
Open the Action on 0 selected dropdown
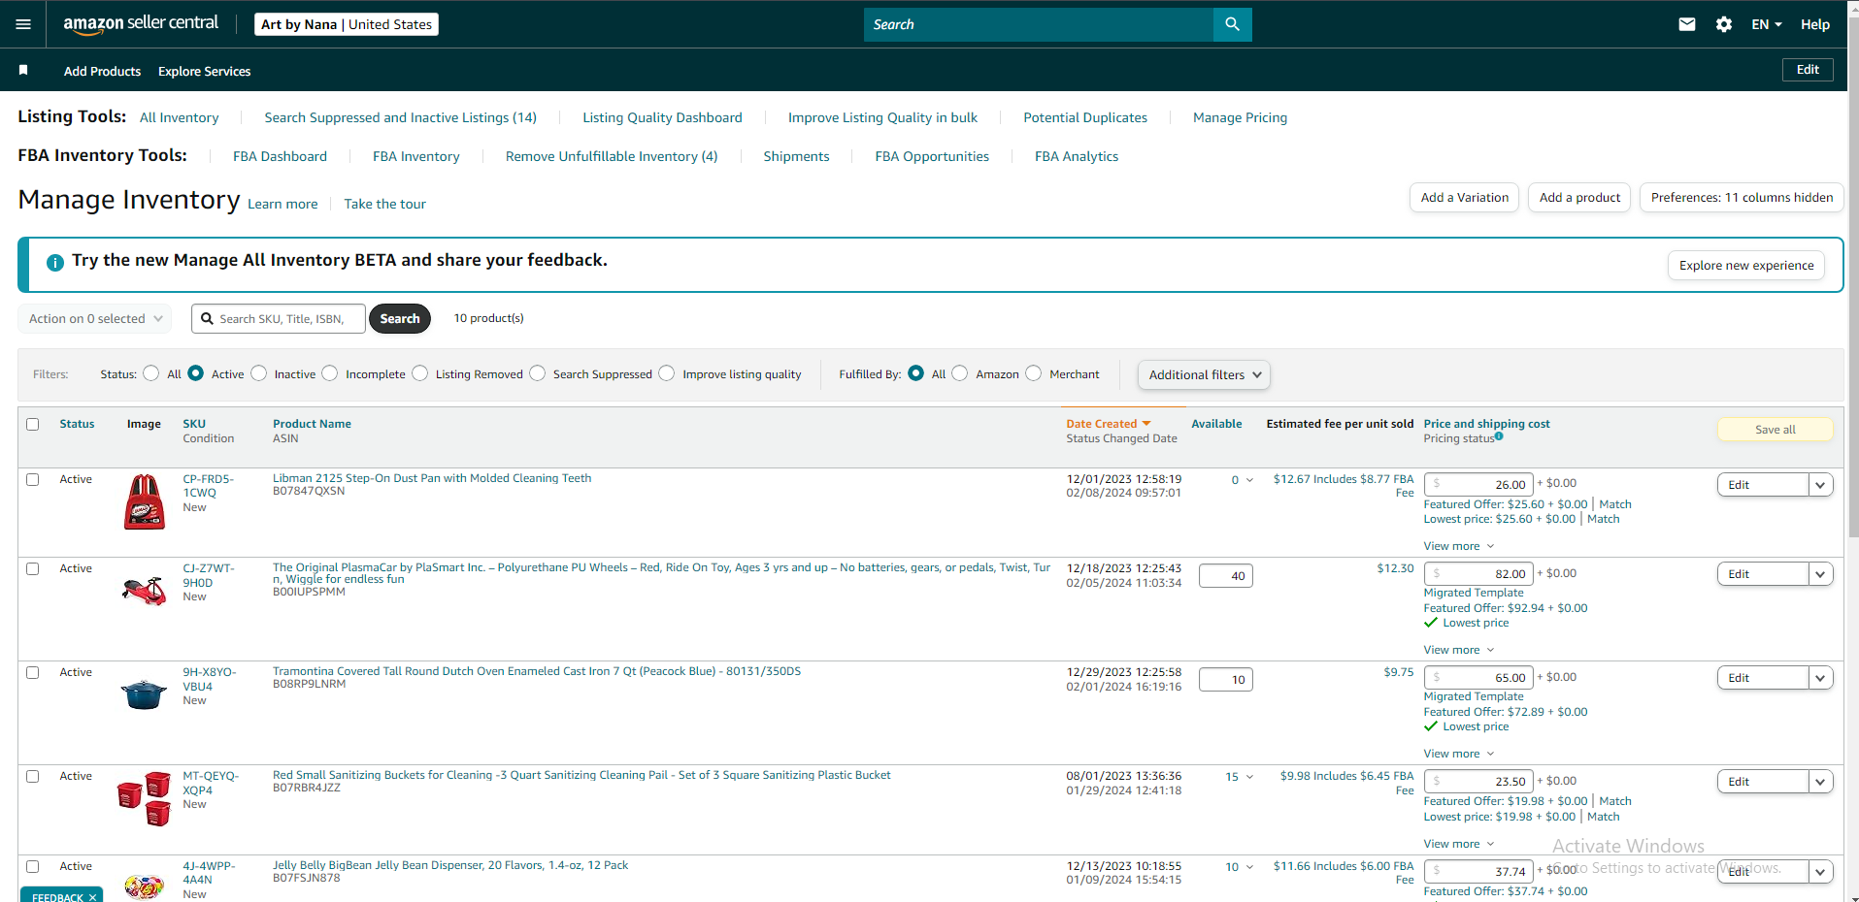click(x=95, y=318)
